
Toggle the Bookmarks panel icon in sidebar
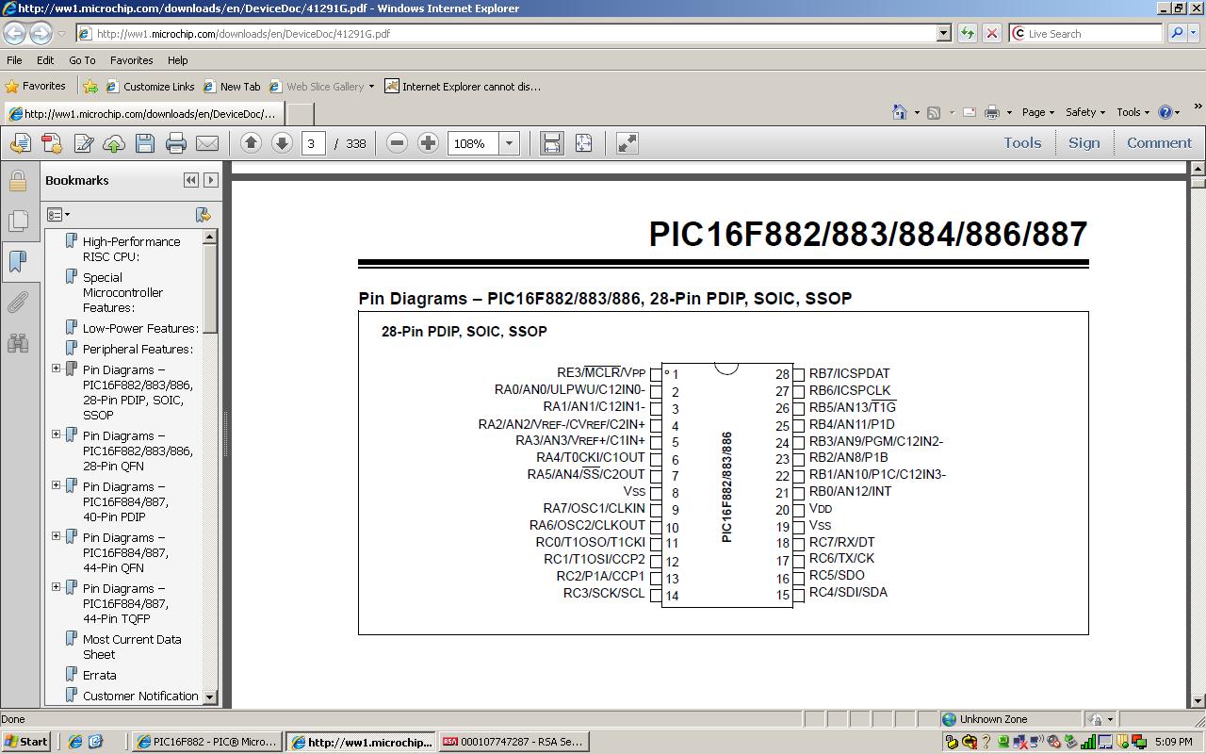(x=18, y=261)
